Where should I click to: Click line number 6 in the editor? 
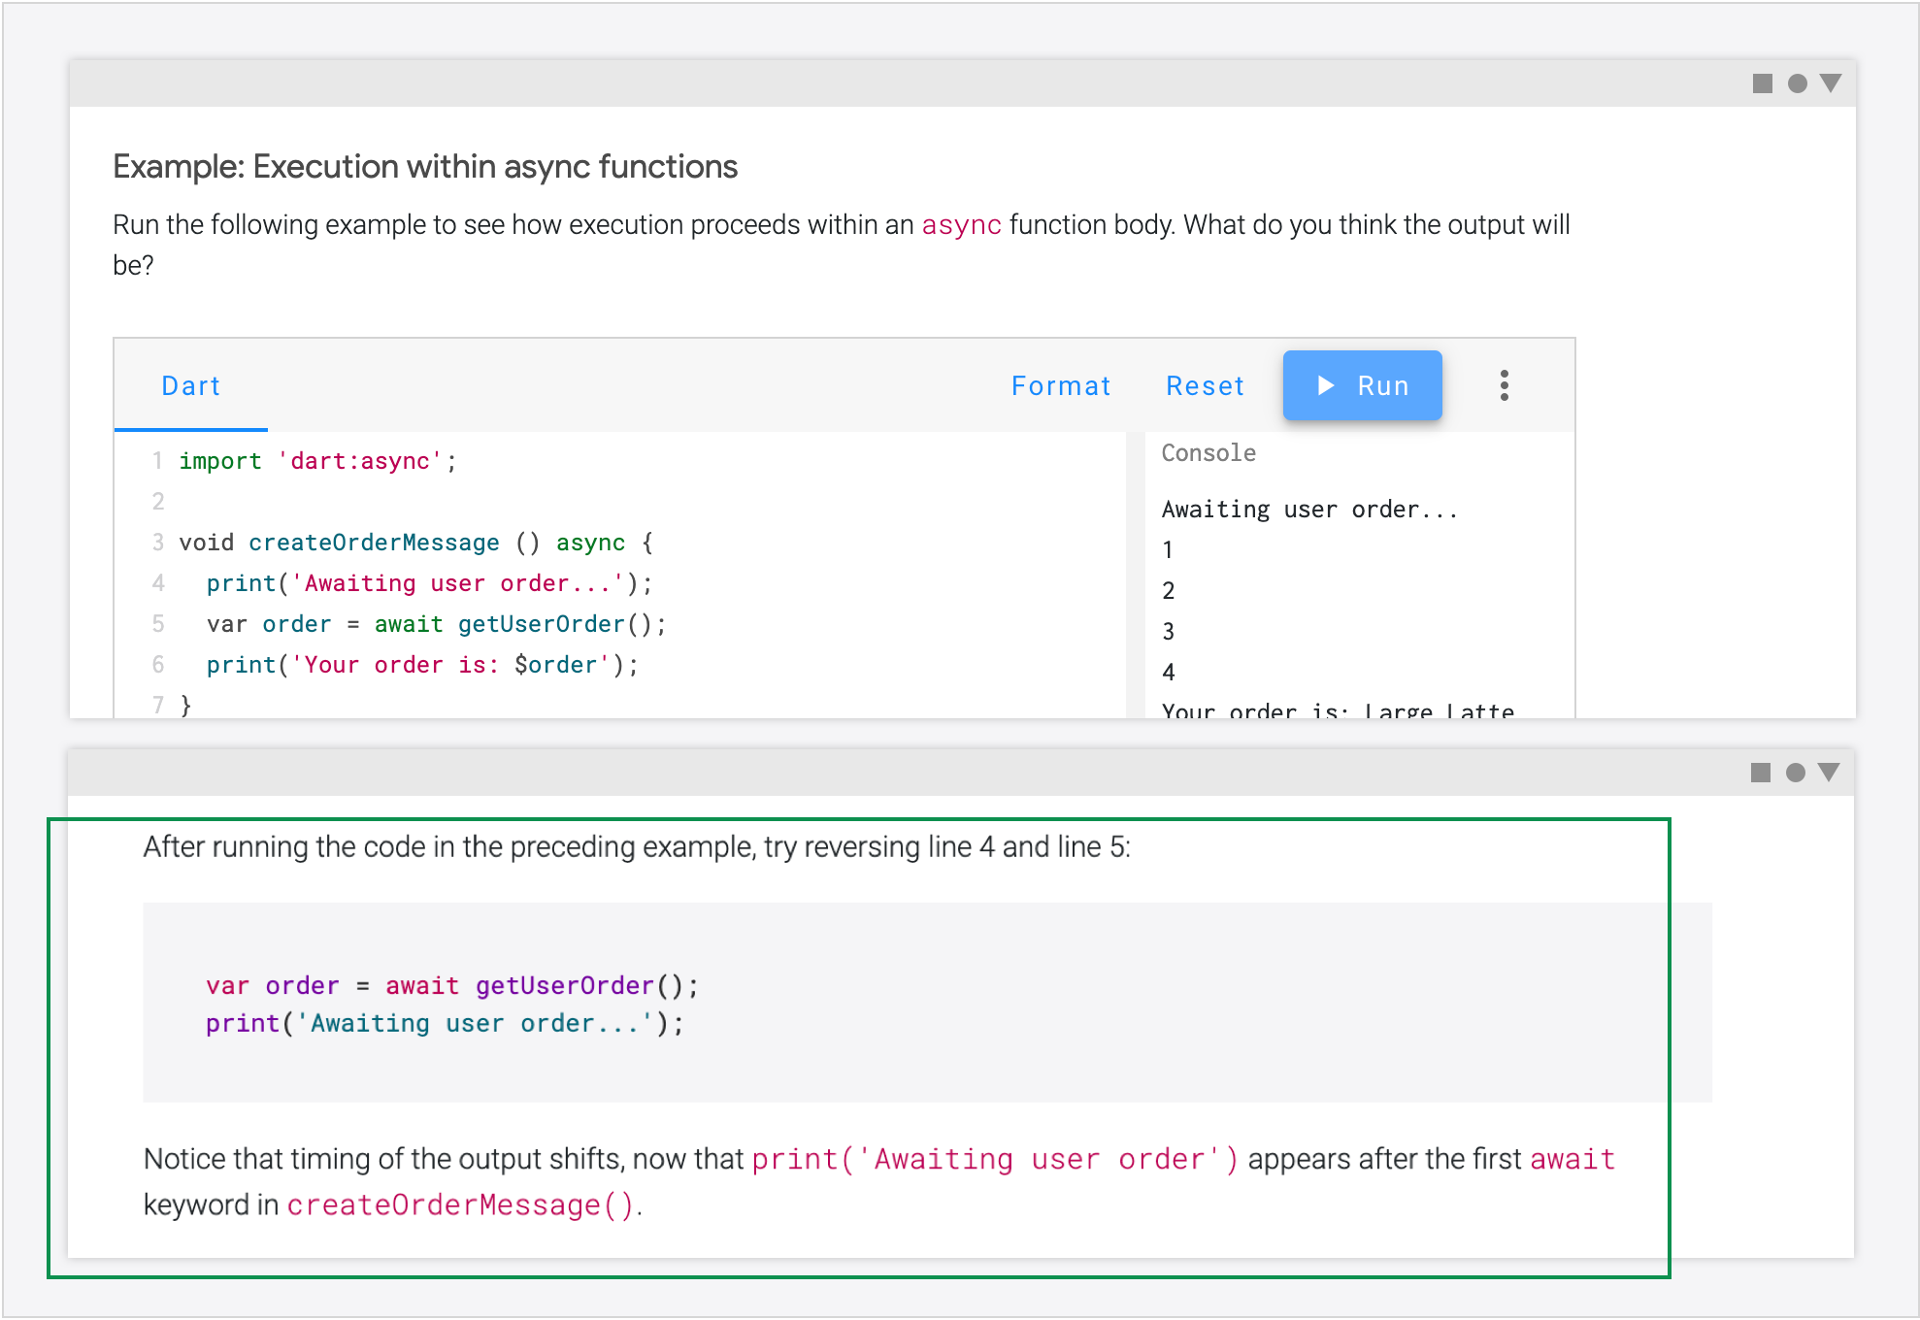(x=158, y=665)
